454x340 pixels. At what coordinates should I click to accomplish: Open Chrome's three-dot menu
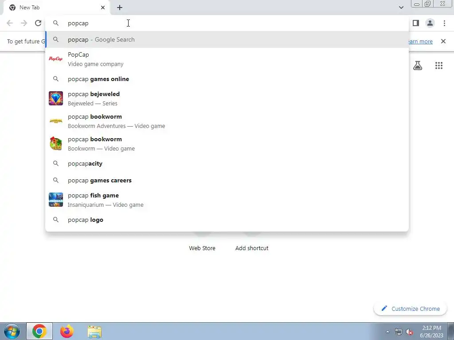click(x=444, y=23)
